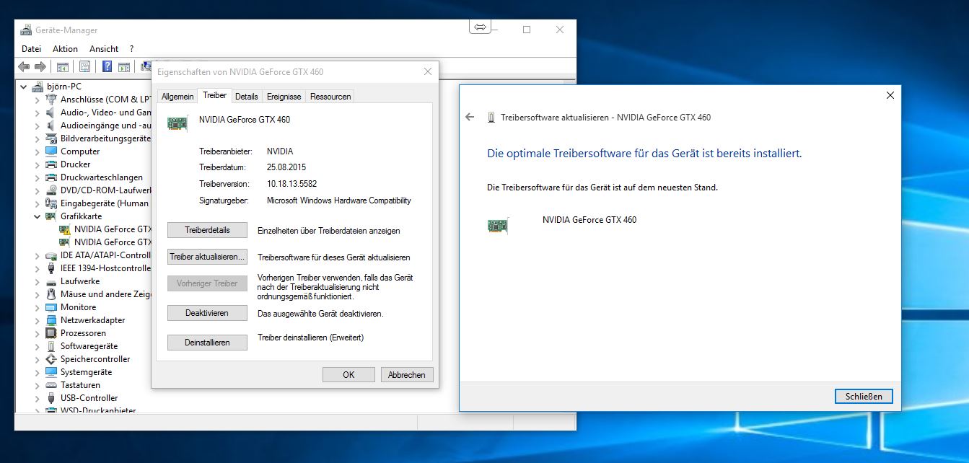This screenshot has height=463, width=969.
Task: Click the Tastaturen keyboard icon
Action: tap(51, 385)
